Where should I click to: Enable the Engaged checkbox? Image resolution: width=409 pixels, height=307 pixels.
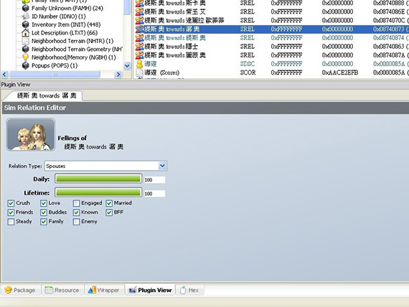[76, 203]
